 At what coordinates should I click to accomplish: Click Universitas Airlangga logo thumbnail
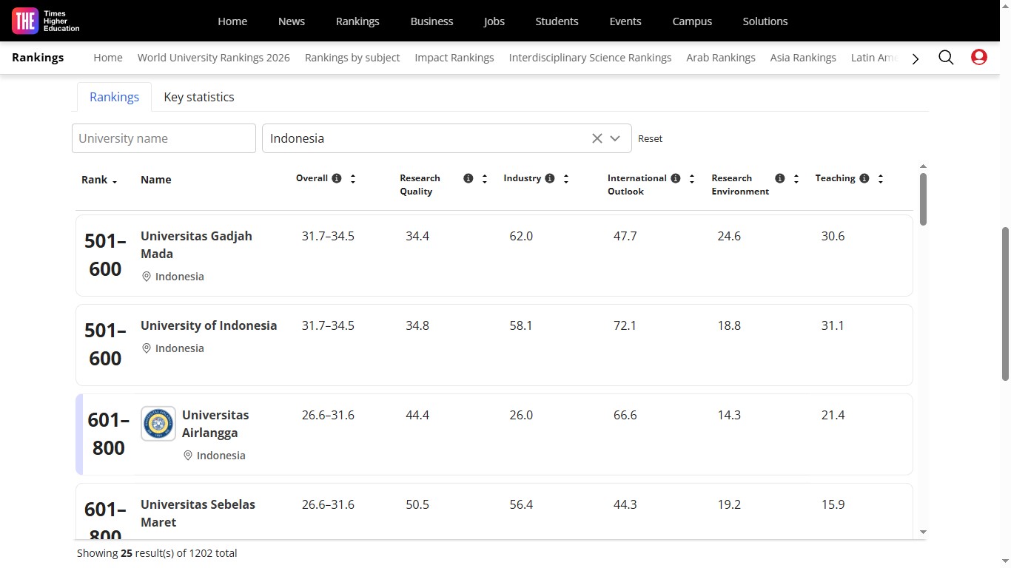pyautogui.click(x=158, y=424)
